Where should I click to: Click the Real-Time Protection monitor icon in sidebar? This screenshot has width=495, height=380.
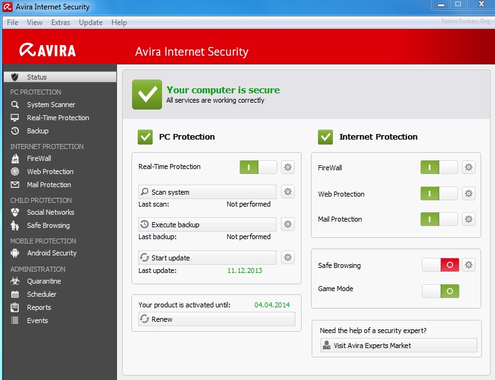pyautogui.click(x=15, y=118)
